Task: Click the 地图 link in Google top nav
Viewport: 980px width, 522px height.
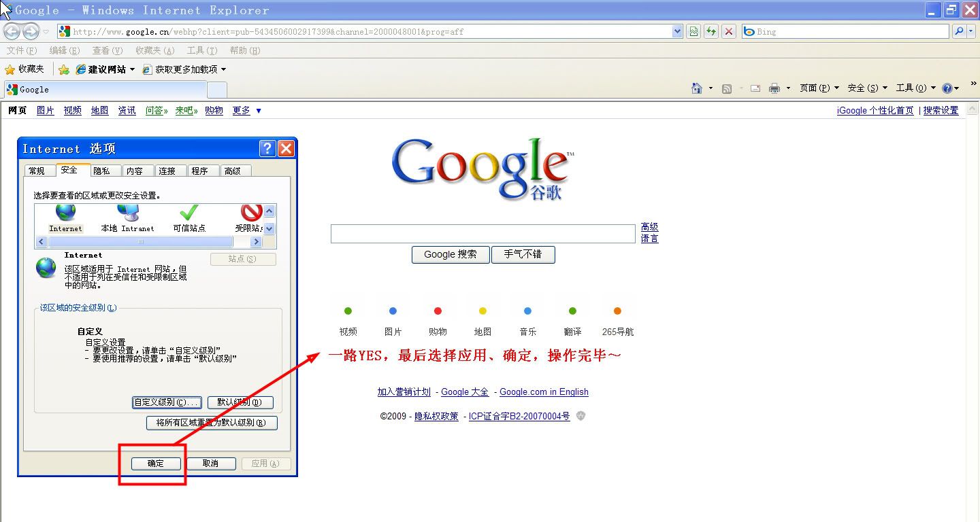Action: click(x=100, y=110)
